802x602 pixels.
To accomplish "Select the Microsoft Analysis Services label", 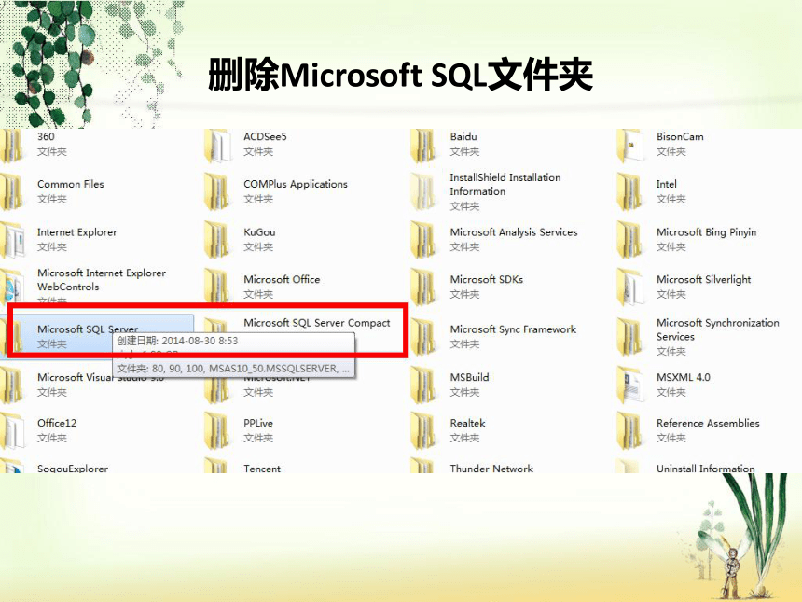I will point(514,231).
